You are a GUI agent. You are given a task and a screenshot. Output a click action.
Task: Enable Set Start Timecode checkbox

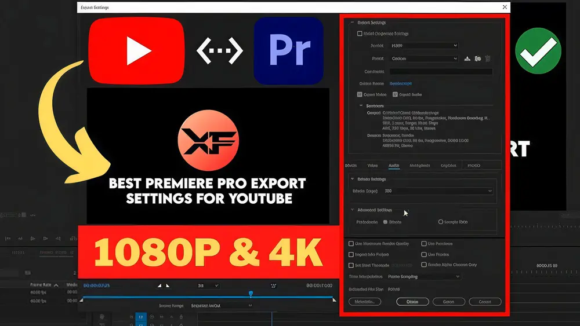tap(351, 265)
